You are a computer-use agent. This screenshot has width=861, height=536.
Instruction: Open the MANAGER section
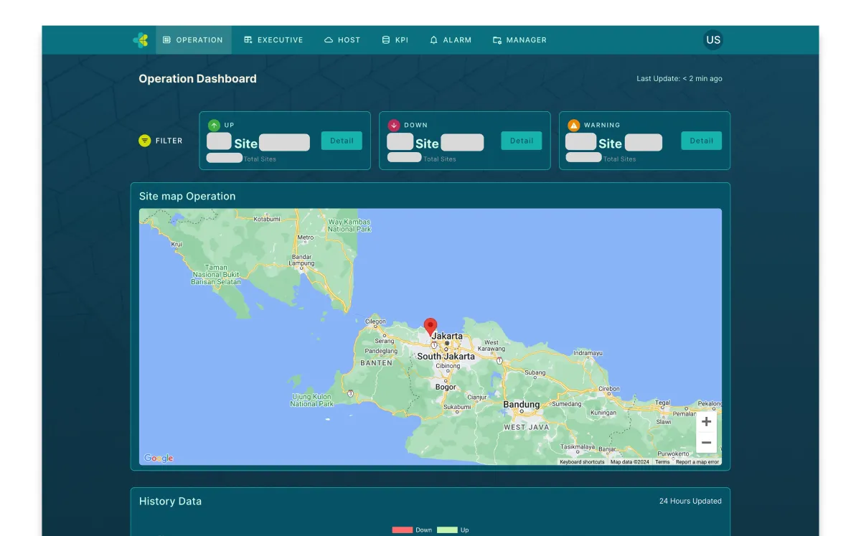pyautogui.click(x=519, y=40)
